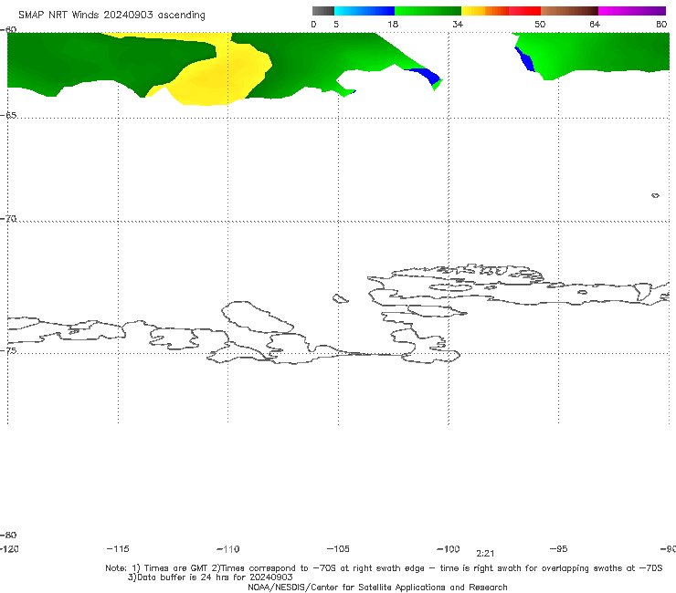This screenshot has width=676, height=593.
Task: Click the '-105' longitude label
Action: coord(338,549)
